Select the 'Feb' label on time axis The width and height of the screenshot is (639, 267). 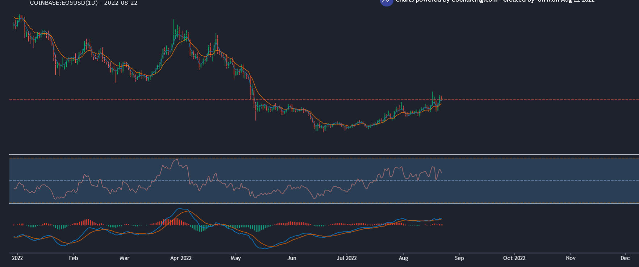point(74,258)
